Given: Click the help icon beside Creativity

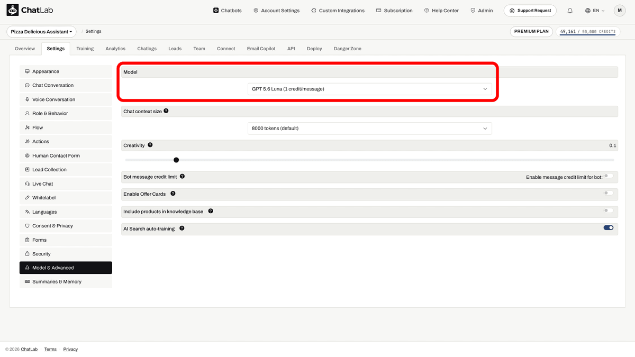Looking at the screenshot, I should pos(150,145).
